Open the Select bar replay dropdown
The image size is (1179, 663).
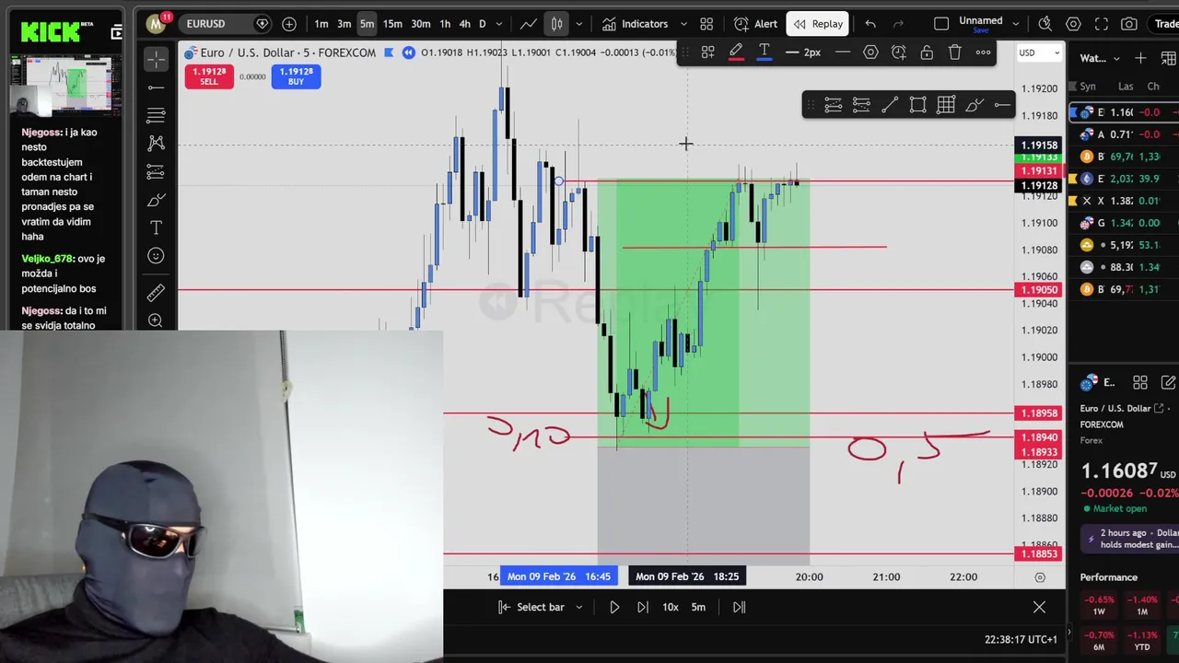pos(541,607)
